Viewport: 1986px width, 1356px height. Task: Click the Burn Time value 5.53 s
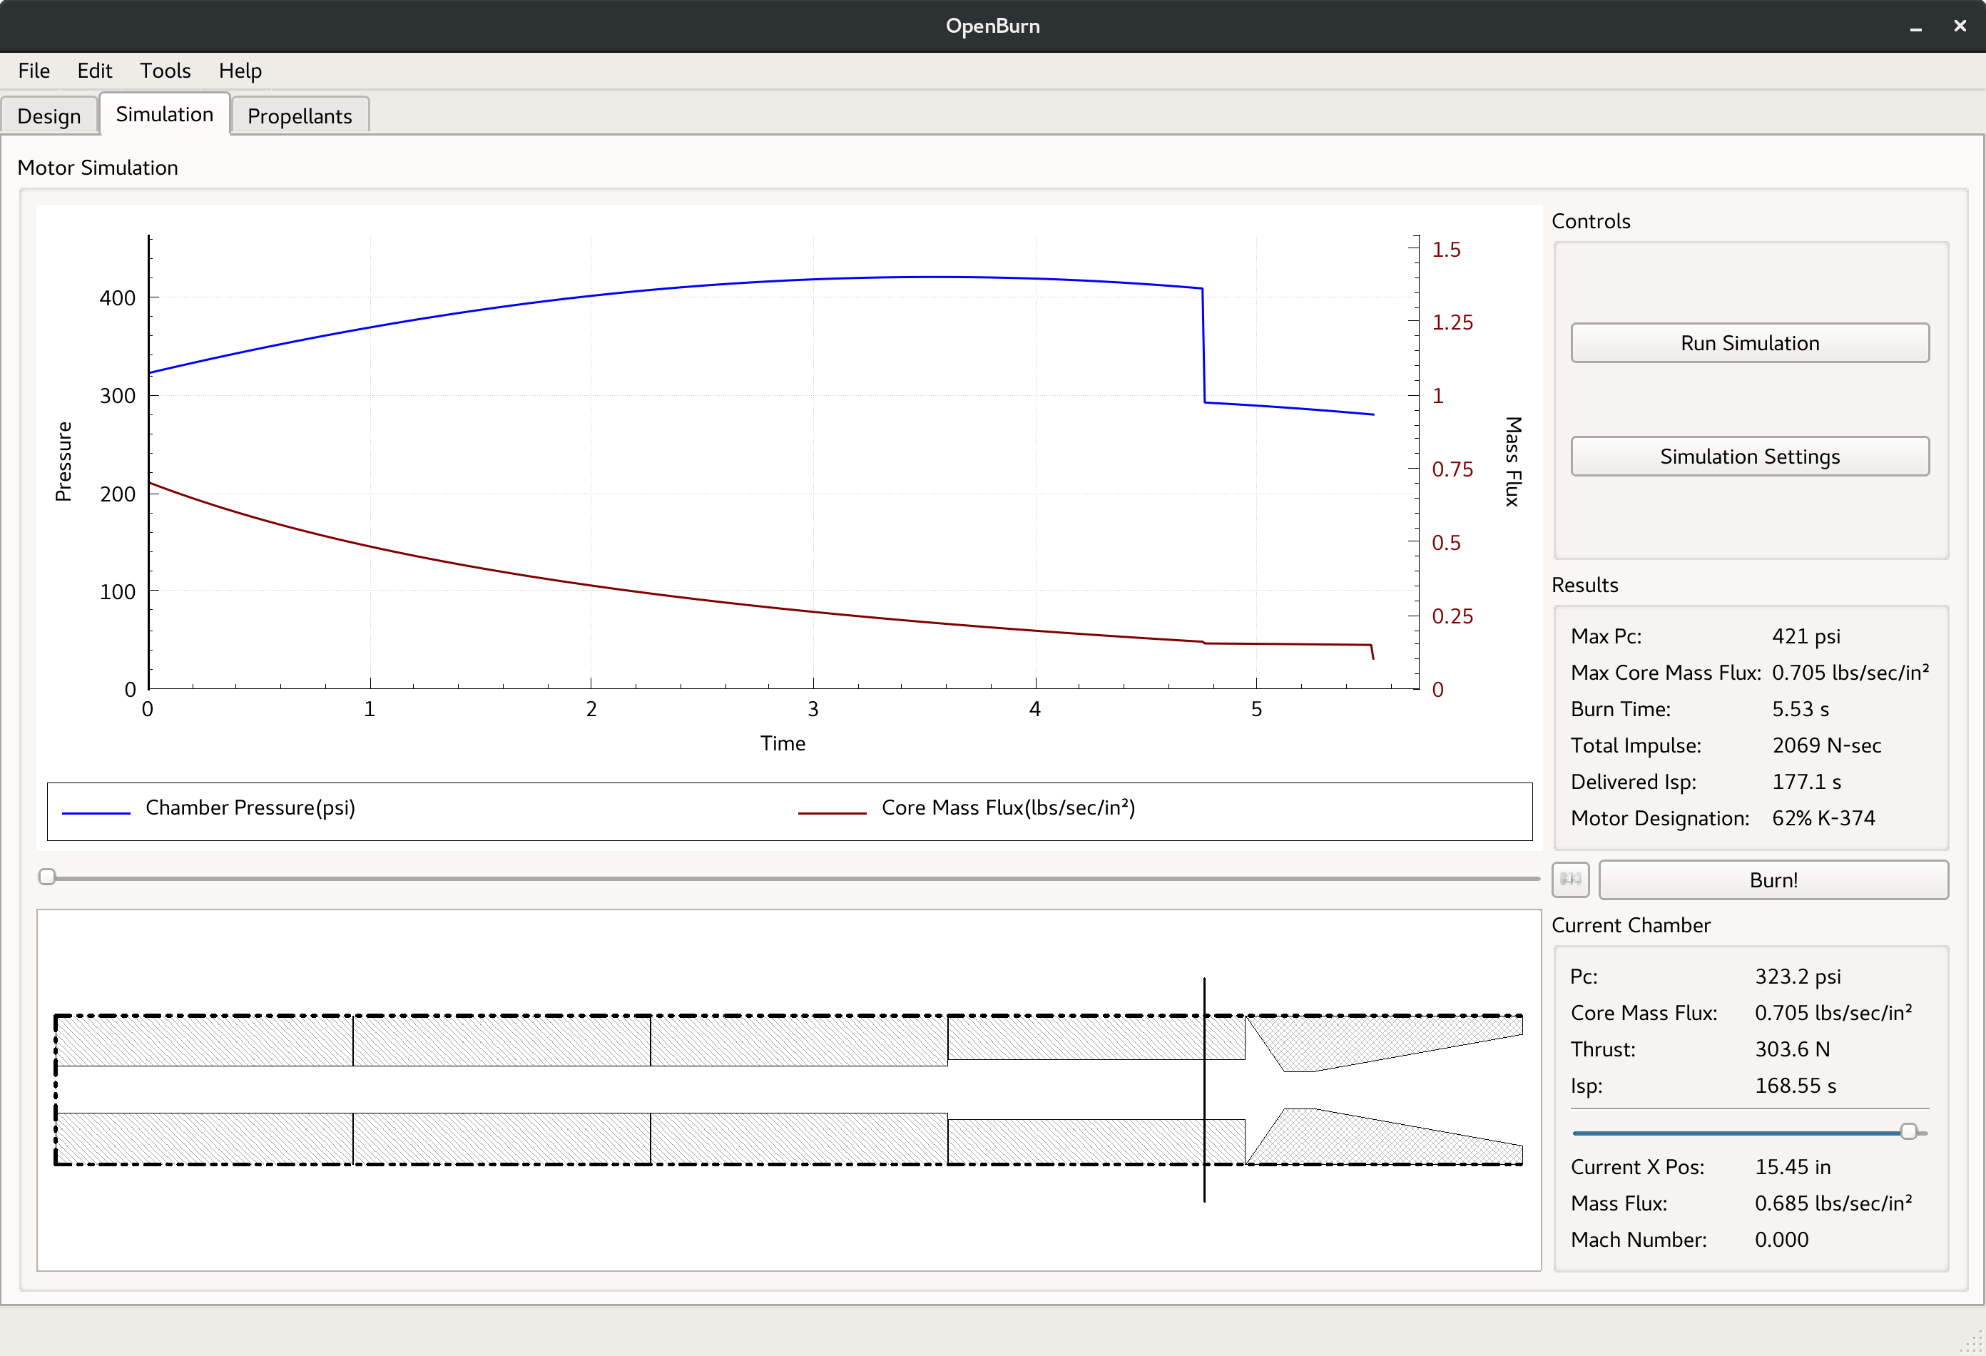[1800, 709]
